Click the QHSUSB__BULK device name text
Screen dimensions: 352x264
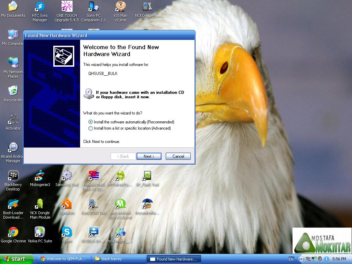pyautogui.click(x=103, y=74)
